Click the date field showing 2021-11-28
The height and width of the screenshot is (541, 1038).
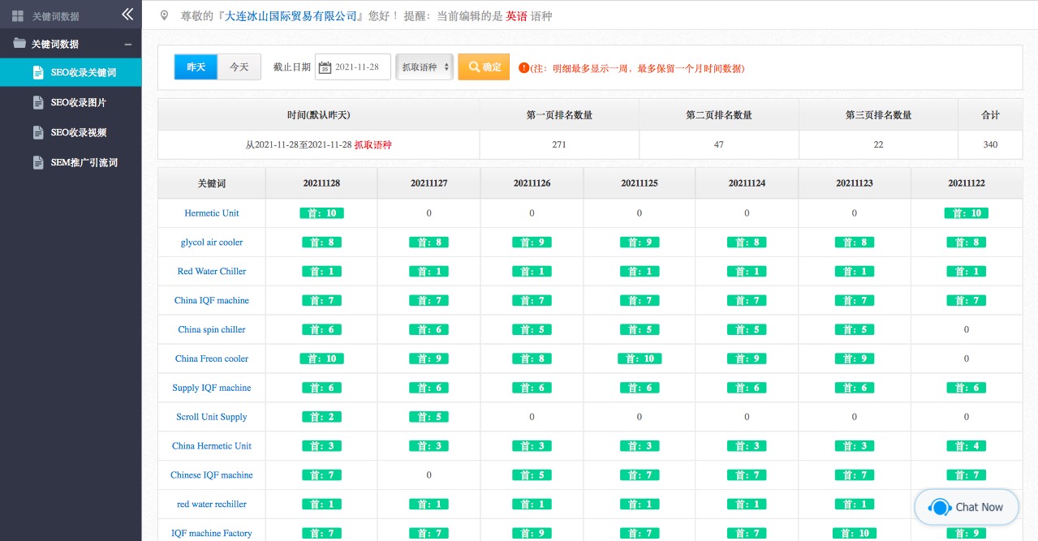pyautogui.click(x=352, y=67)
